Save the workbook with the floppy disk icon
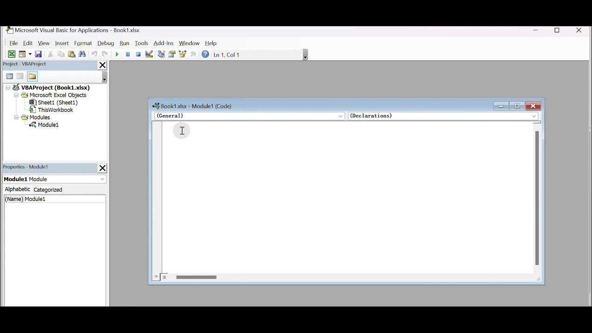The image size is (592, 333). 38,54
